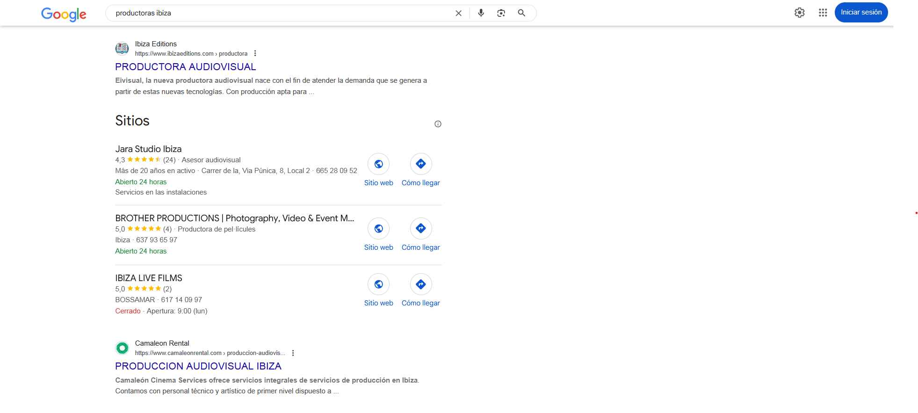The height and width of the screenshot is (413, 918).
Task: Click into the search input field
Action: point(281,13)
